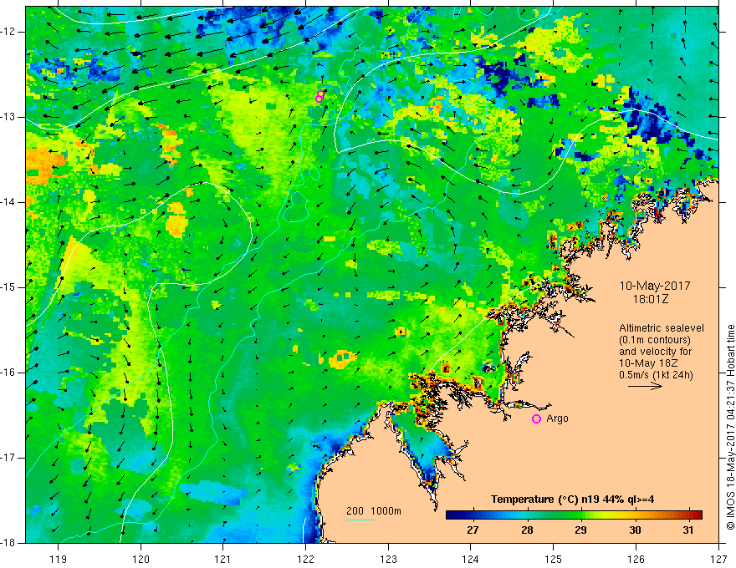Click the longitude axis label "121"

pos(223,559)
